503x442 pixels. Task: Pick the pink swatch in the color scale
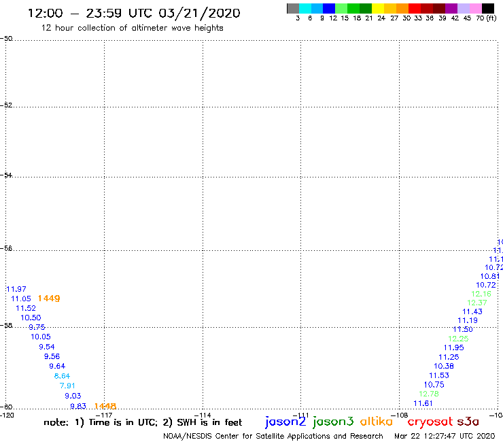click(x=476, y=8)
